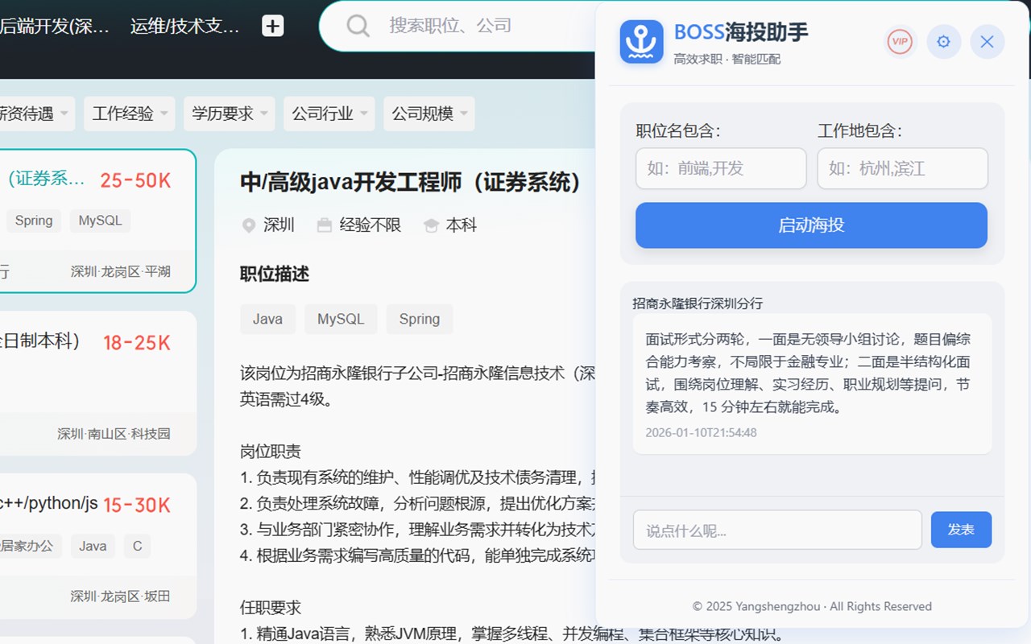Image resolution: width=1031 pixels, height=644 pixels.
Task: Select the job card priced 25-50K
Action: (x=97, y=221)
